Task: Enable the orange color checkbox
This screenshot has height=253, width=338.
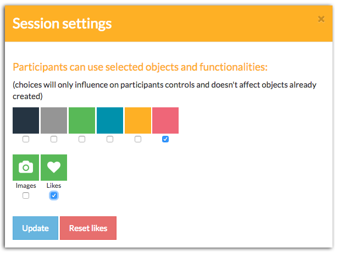Action: pyautogui.click(x=138, y=140)
